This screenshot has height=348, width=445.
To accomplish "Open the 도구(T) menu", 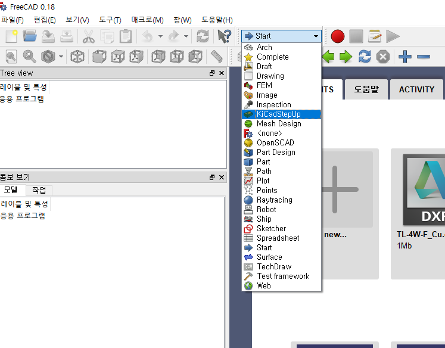I will (110, 20).
